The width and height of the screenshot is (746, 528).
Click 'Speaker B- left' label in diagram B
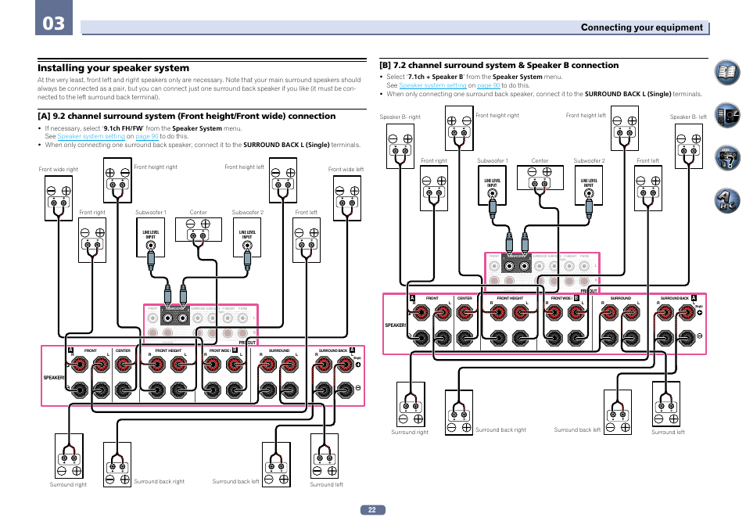(x=688, y=117)
